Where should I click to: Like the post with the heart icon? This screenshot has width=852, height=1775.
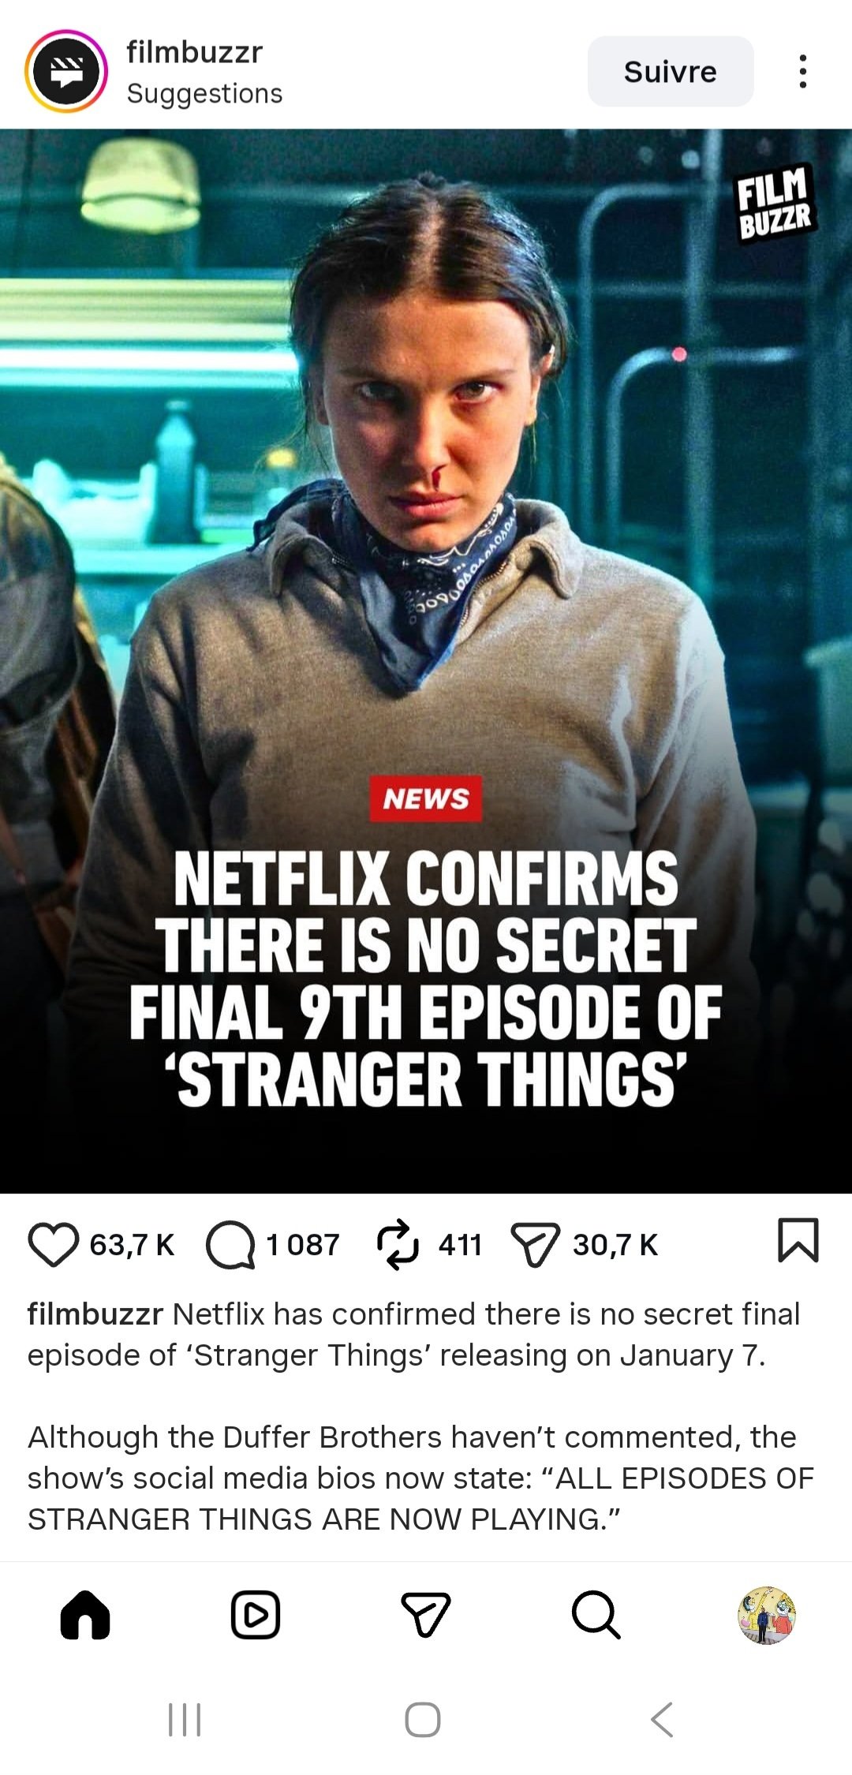pos(53,1244)
